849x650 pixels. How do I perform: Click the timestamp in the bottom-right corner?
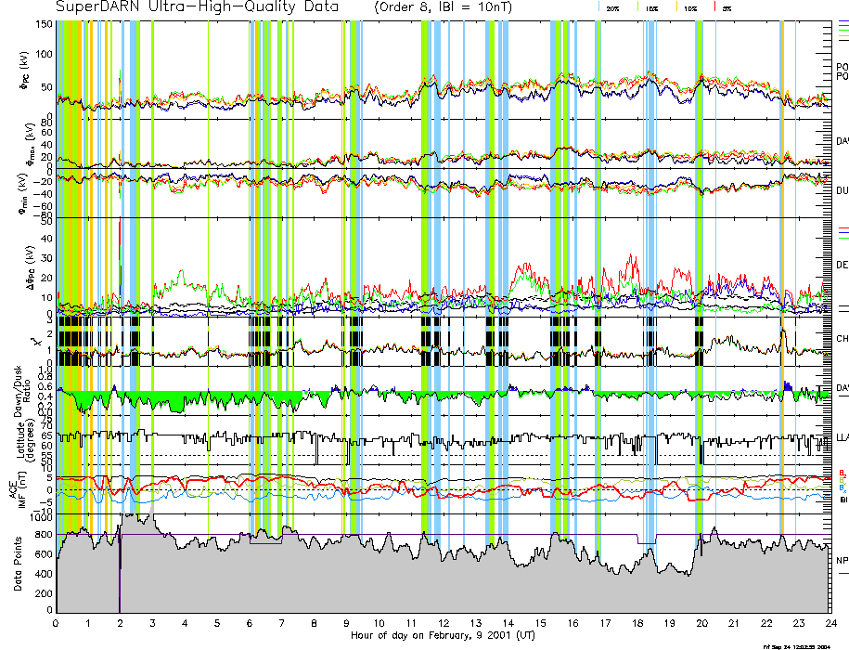(x=796, y=646)
